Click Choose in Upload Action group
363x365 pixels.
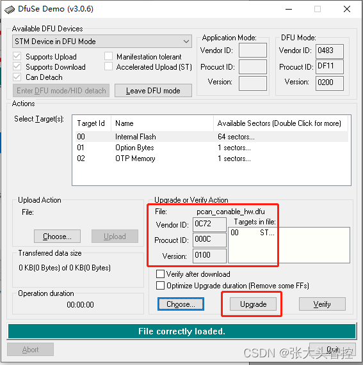[57, 237]
